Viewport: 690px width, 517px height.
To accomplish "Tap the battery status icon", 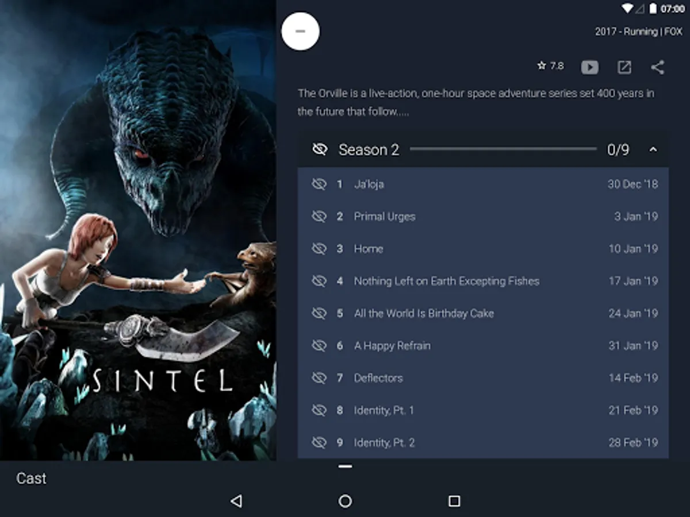I will [x=653, y=9].
